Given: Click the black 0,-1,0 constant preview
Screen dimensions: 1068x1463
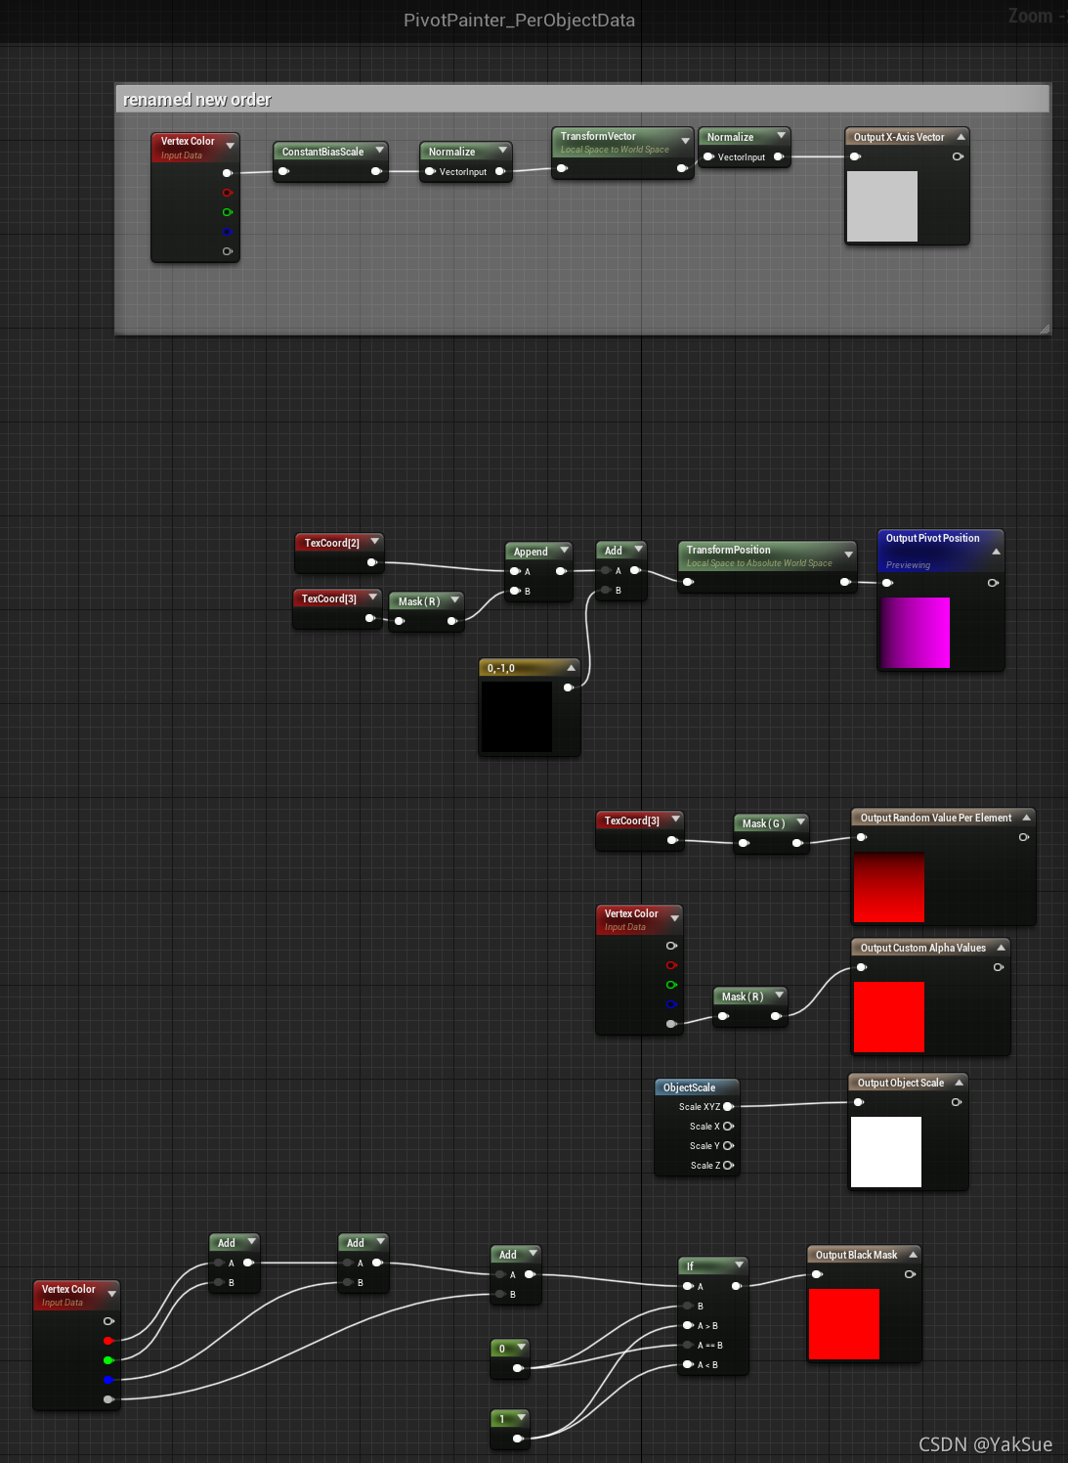Looking at the screenshot, I should pos(517,717).
